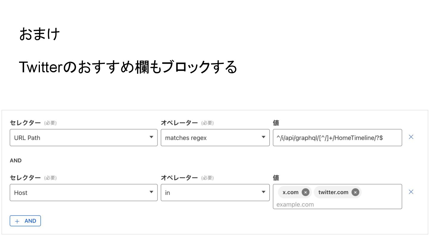Click the AND separator between conditions
Viewport: 429px width, 241px height.
16,161
